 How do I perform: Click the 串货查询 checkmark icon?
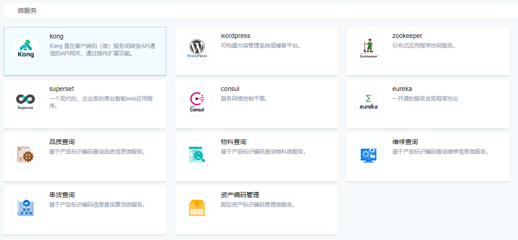[26, 208]
